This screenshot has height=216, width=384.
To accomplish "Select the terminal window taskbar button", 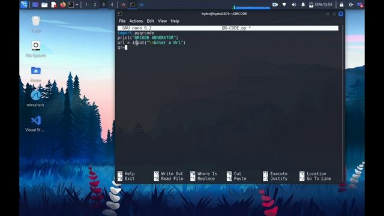I will tap(132, 4).
